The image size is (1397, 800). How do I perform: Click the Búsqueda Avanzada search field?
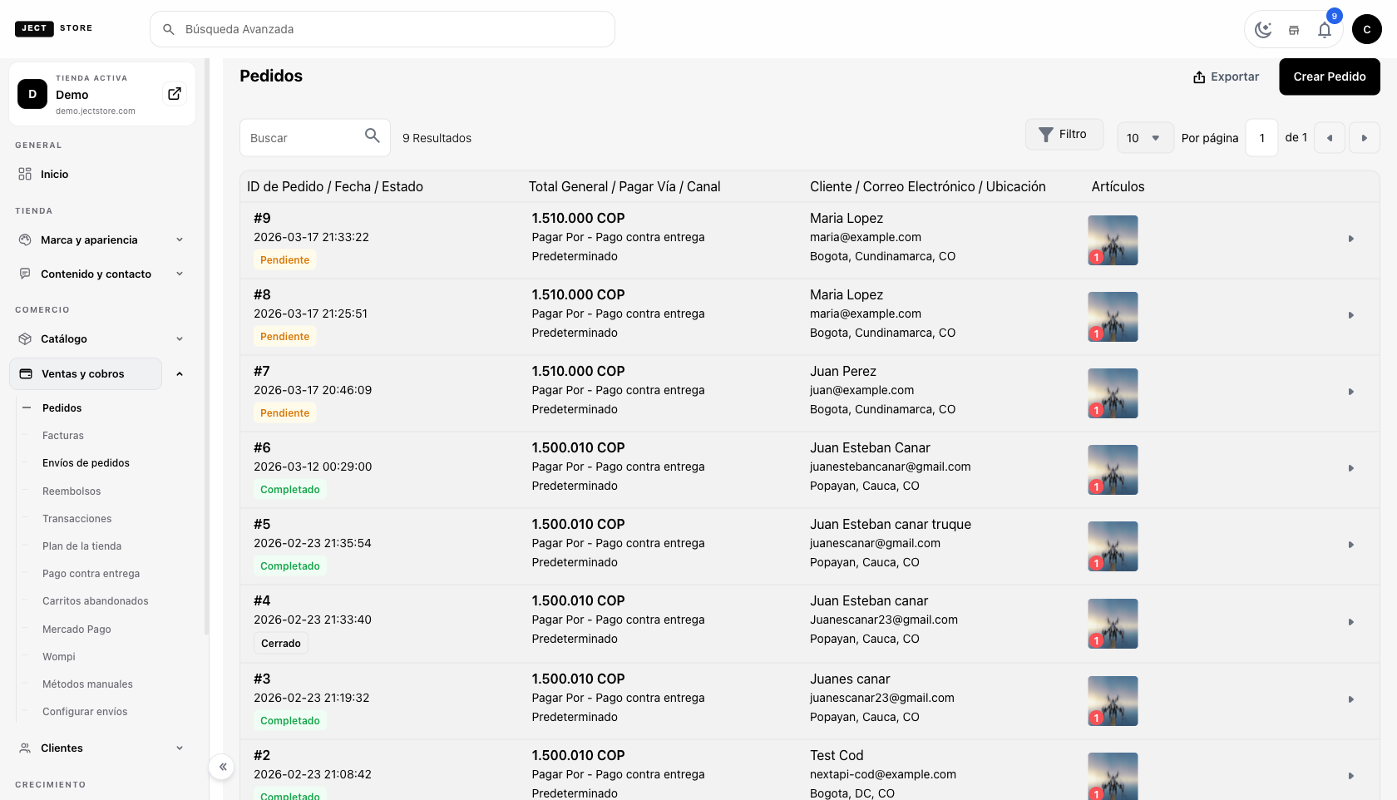pos(383,29)
